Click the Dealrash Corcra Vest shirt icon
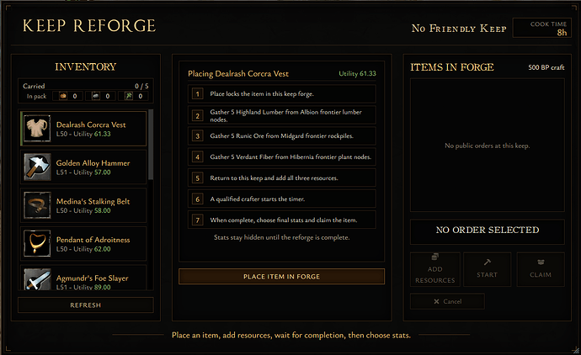Viewport: 581px width, 355px height. coord(37,129)
